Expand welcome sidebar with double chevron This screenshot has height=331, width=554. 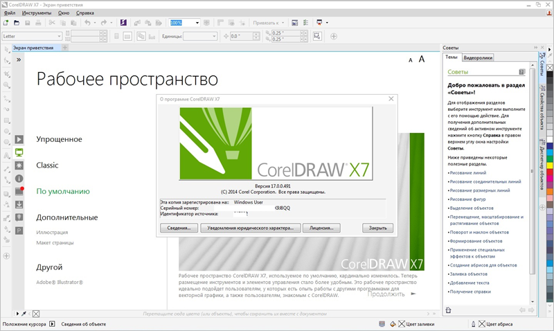pos(19,60)
